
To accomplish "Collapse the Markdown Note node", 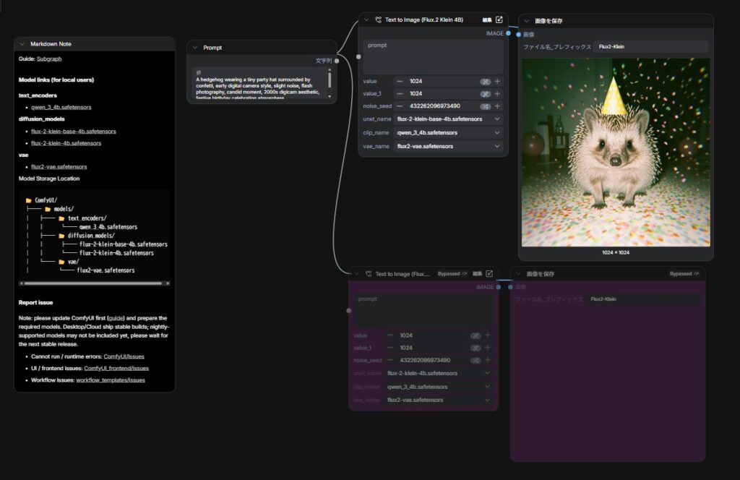I will coord(22,44).
